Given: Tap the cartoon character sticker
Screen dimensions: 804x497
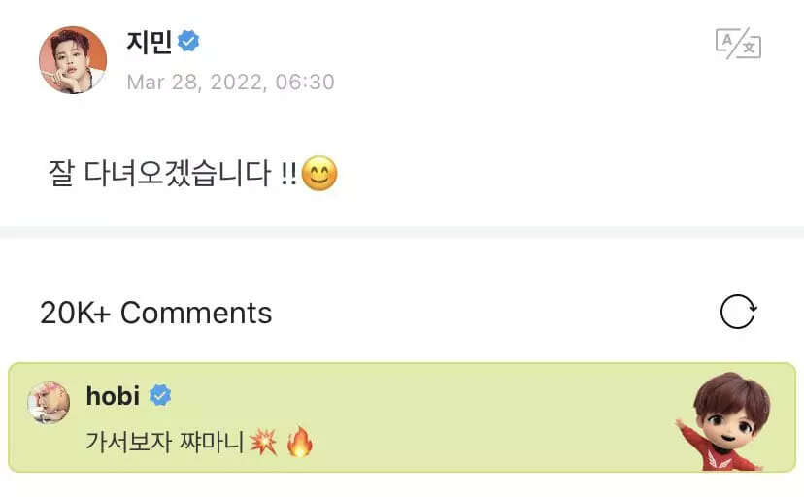Looking at the screenshot, I should tap(723, 421).
